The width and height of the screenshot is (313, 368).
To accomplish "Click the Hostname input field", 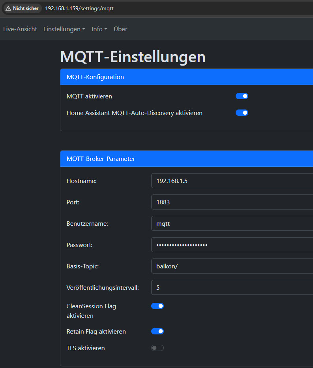I will (232, 181).
